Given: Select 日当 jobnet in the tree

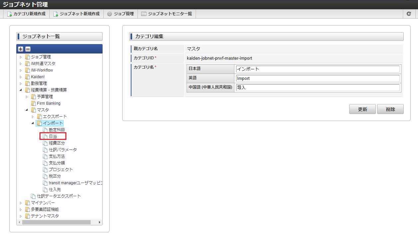Looking at the screenshot, I should (53, 137).
